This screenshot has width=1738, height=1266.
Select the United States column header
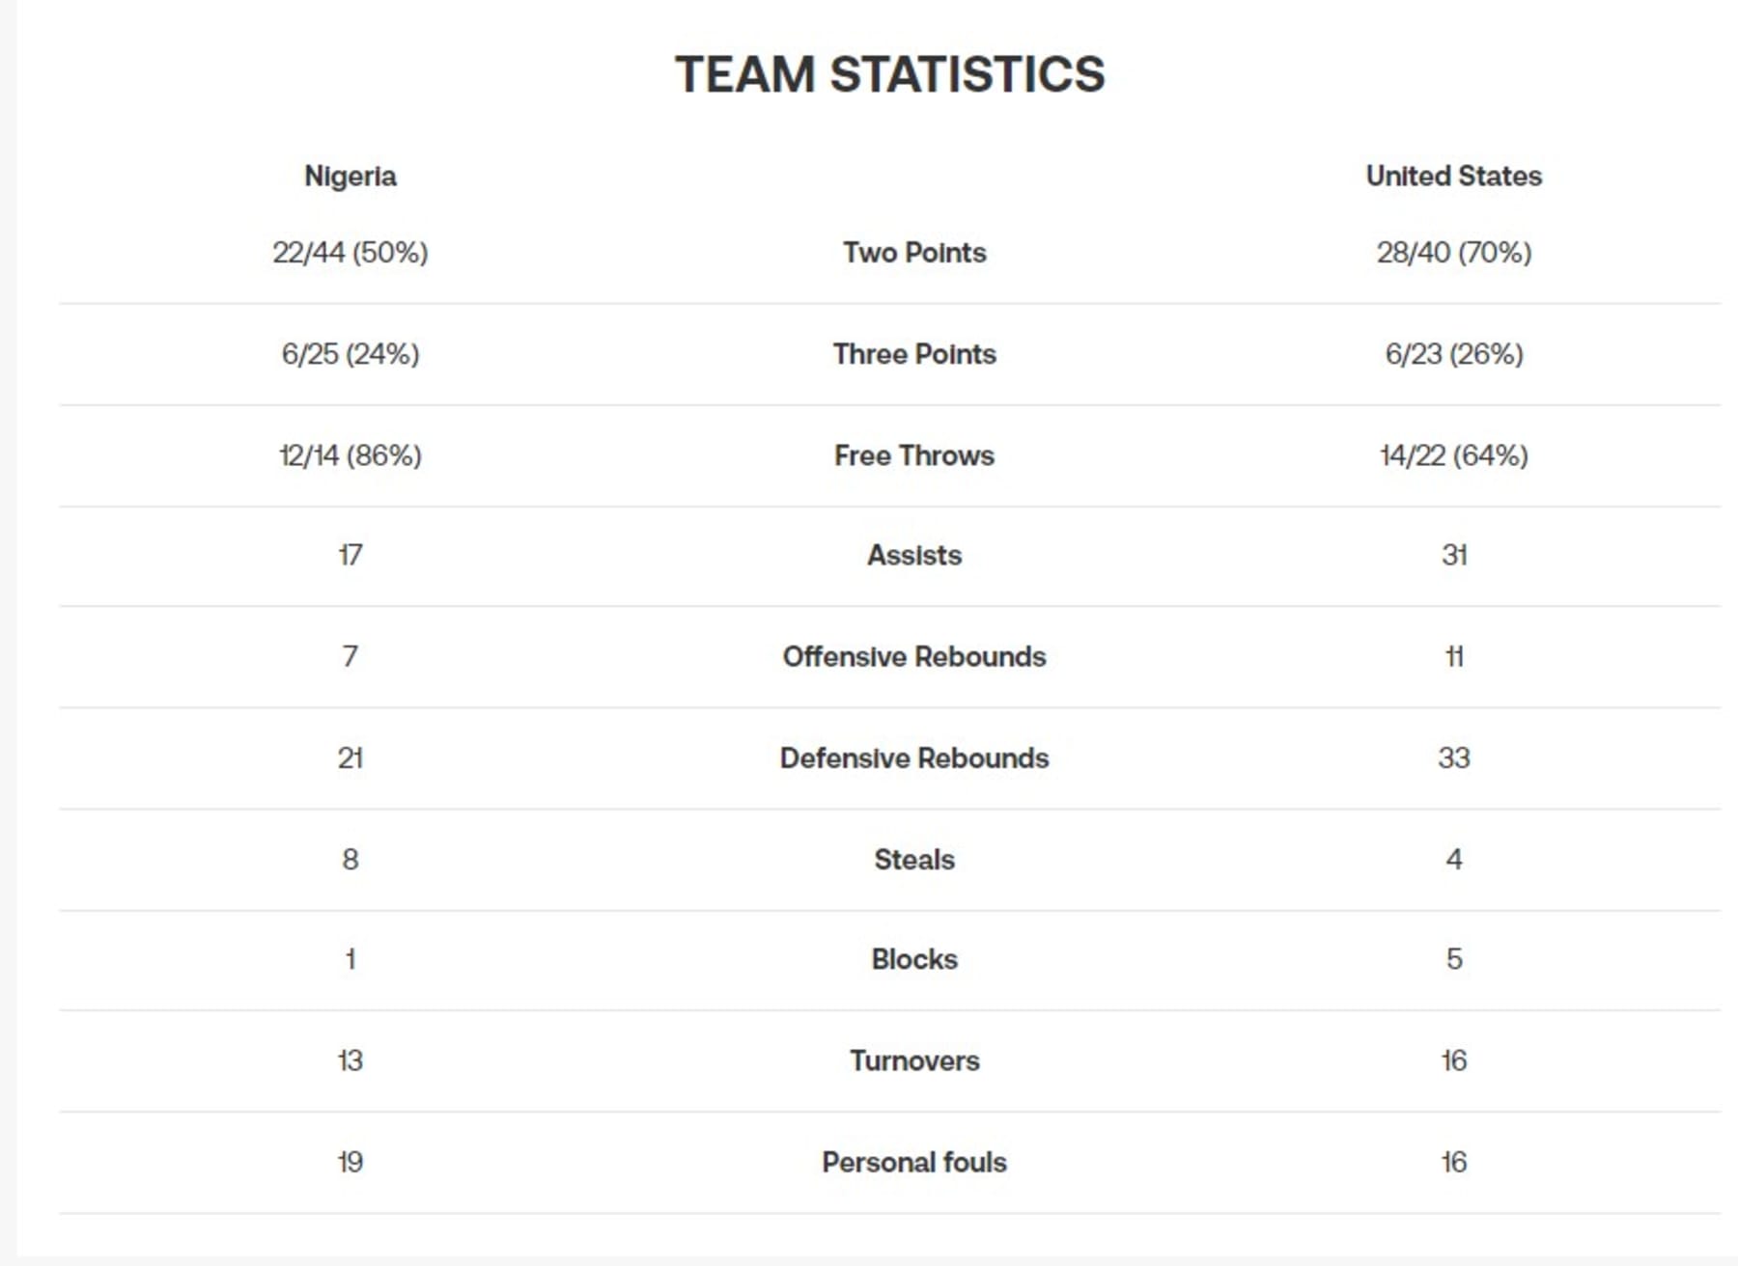1453,176
